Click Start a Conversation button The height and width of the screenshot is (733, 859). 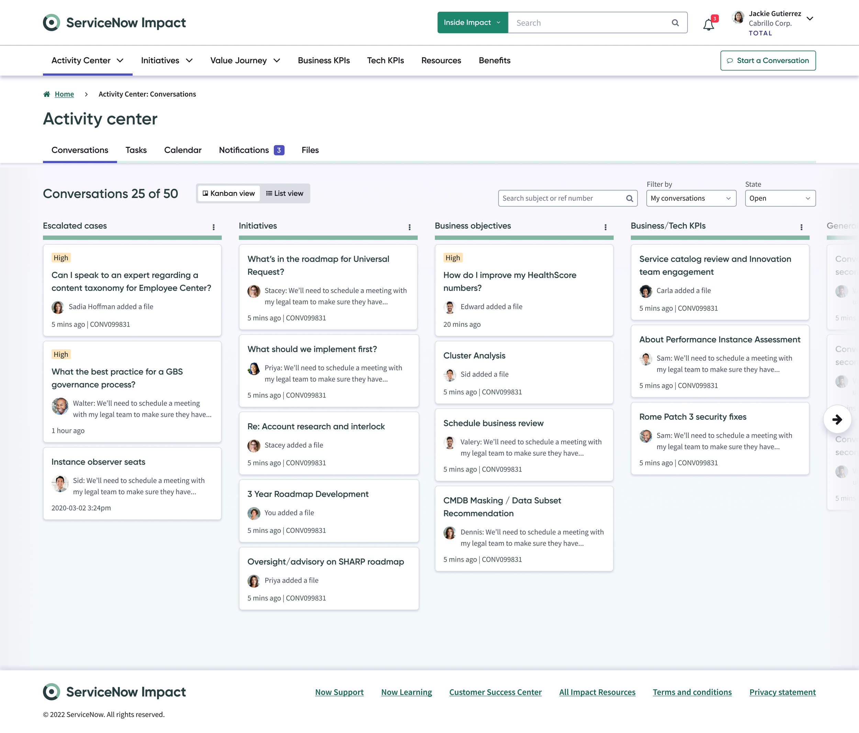[768, 60]
